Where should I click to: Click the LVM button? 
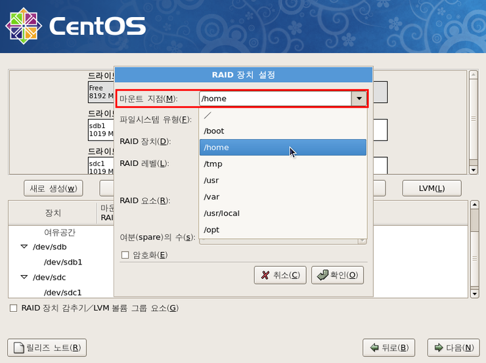coord(431,188)
